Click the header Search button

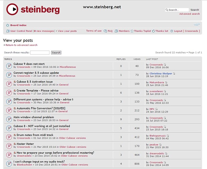(194, 10)
